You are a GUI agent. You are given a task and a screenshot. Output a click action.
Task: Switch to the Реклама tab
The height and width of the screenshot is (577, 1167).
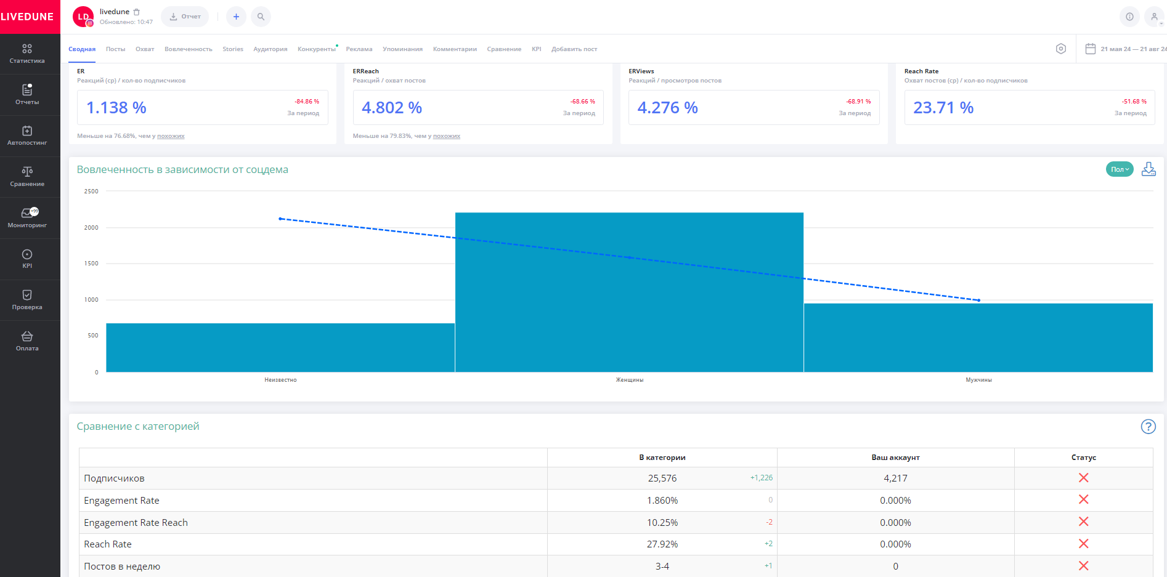pyautogui.click(x=359, y=49)
